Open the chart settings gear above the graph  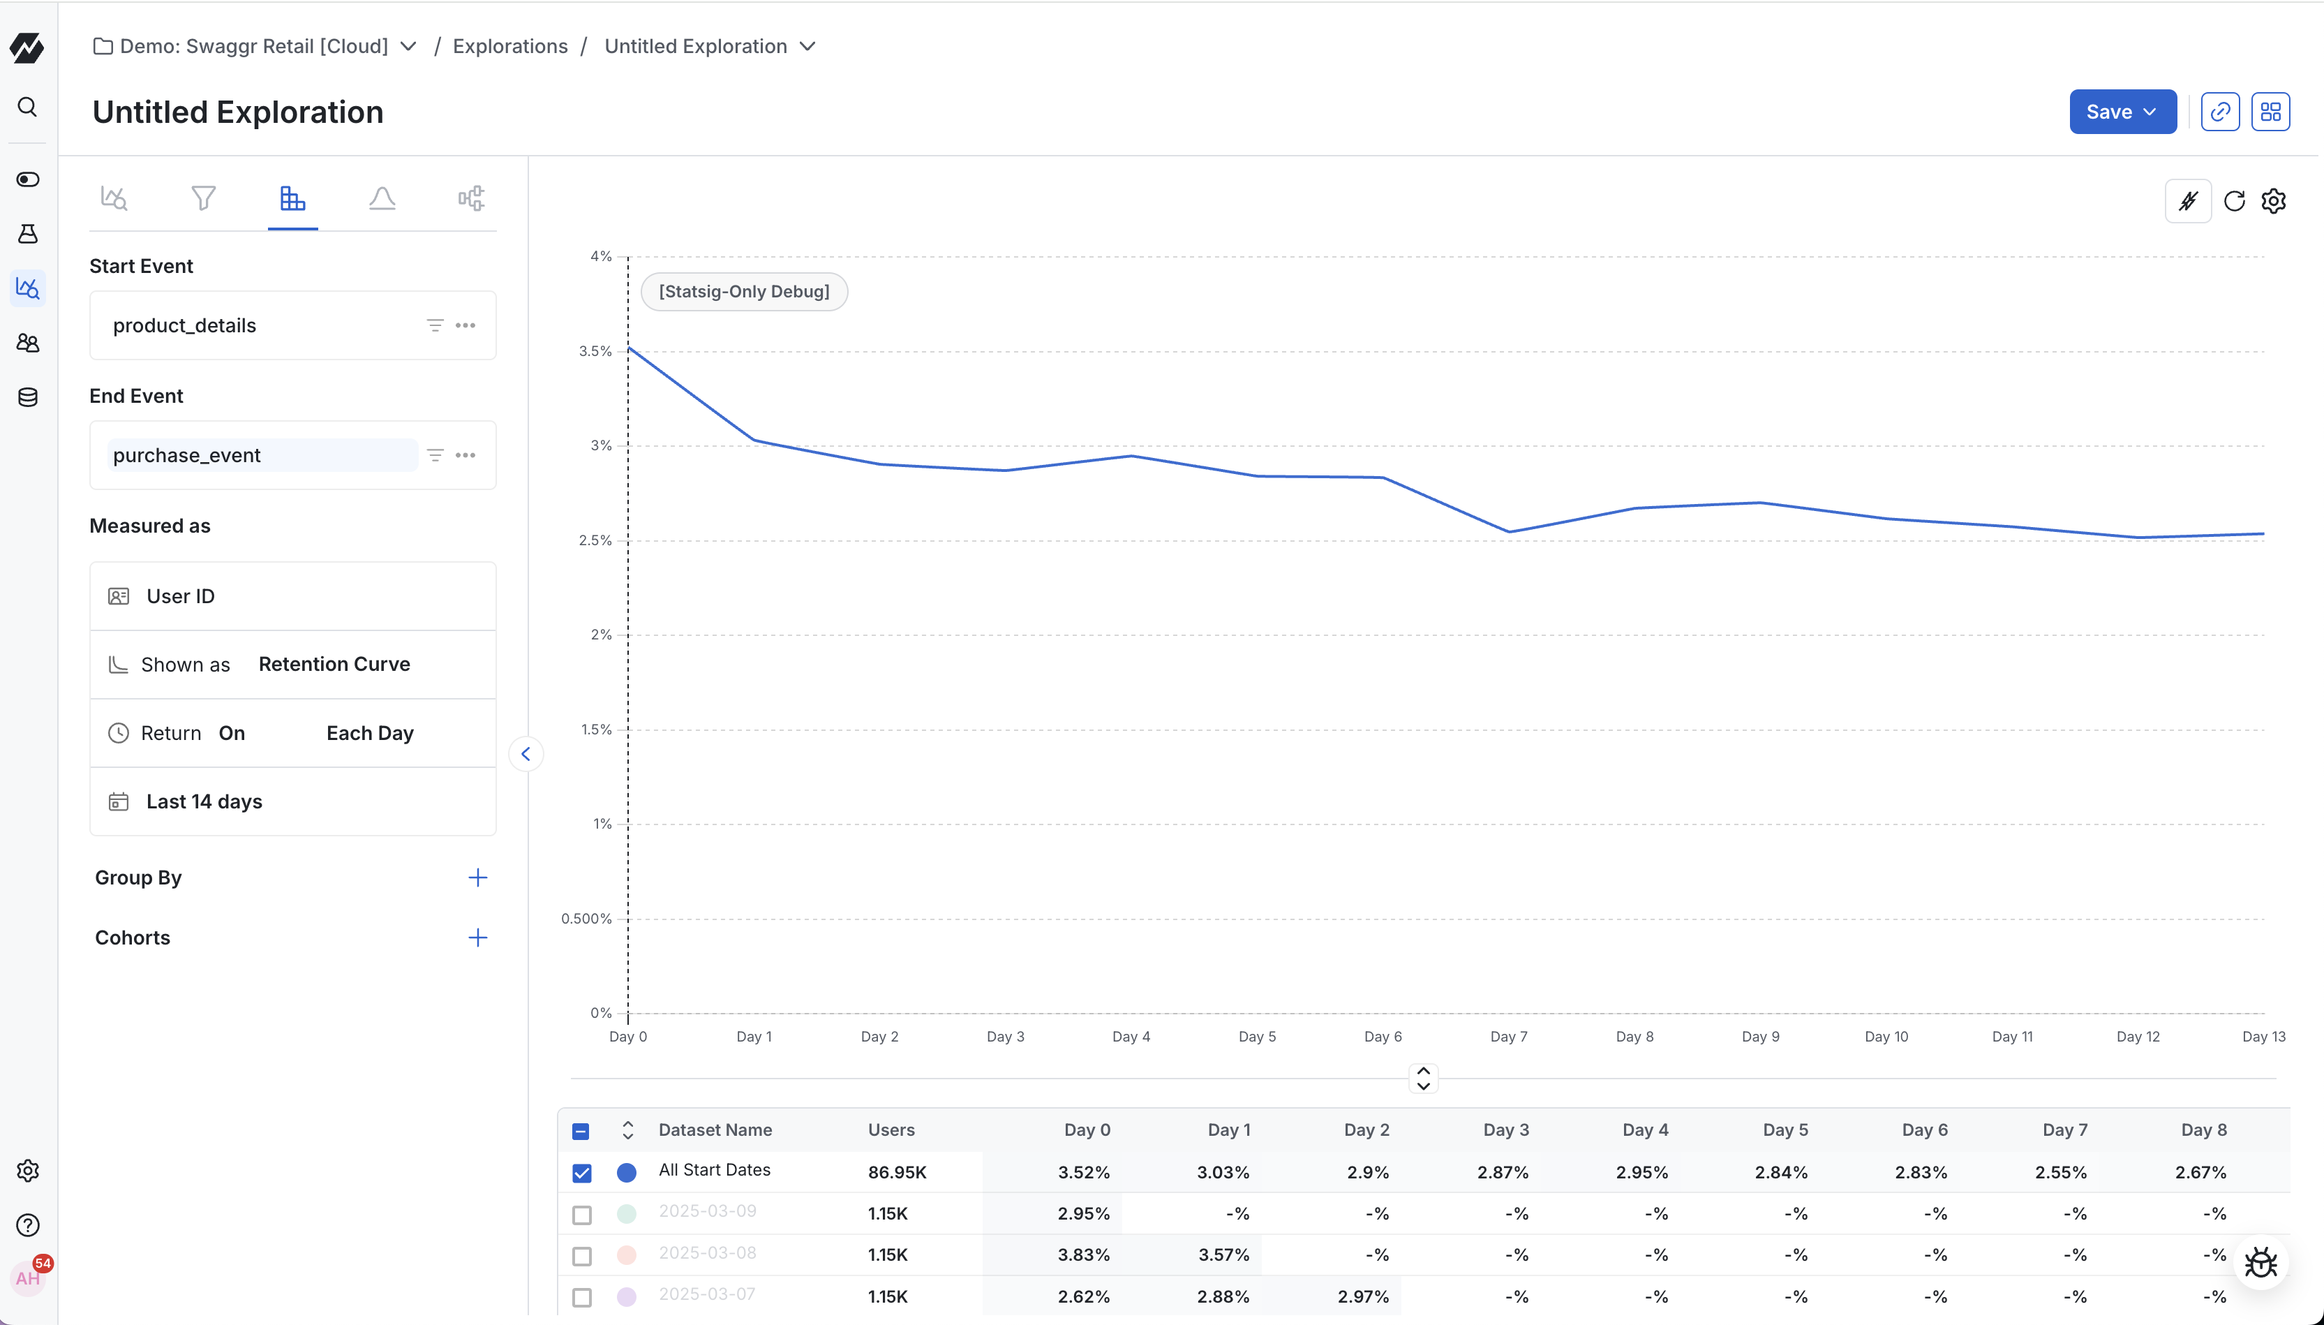pyautogui.click(x=2273, y=200)
